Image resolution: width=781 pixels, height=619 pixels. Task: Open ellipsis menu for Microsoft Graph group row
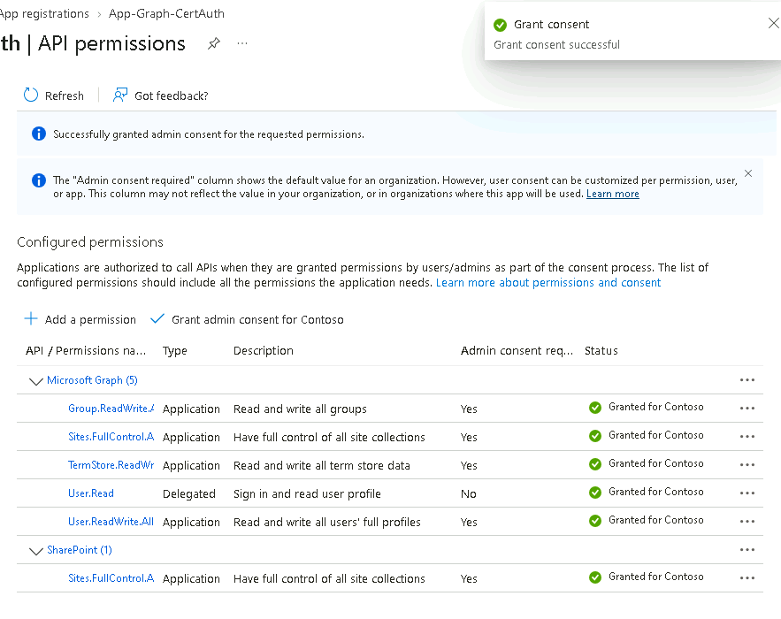click(747, 380)
